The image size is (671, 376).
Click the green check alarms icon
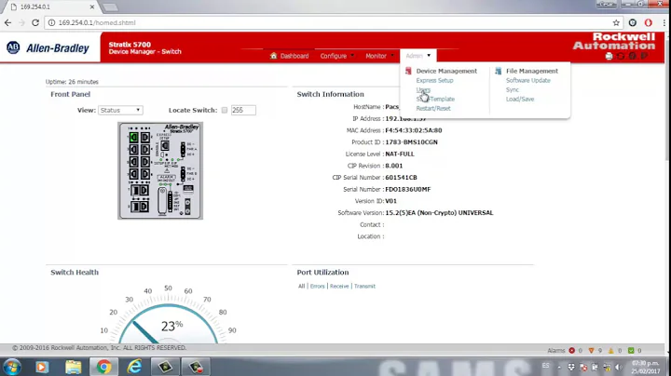[631, 350]
